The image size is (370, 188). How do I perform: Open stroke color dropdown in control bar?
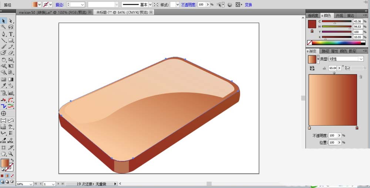click(x=50, y=4)
